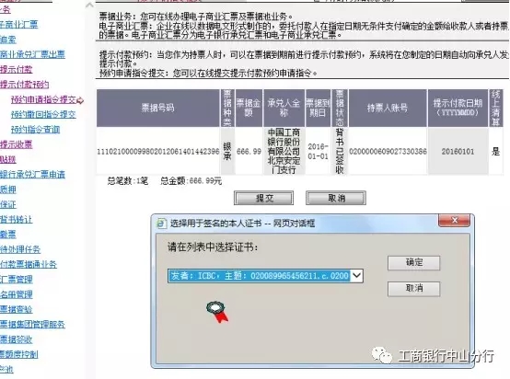Click the 取消 button below the table

[336, 198]
